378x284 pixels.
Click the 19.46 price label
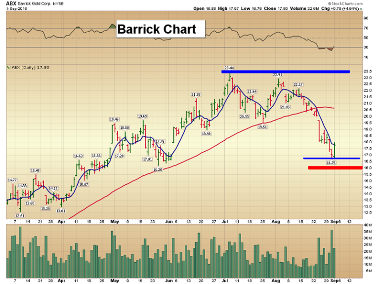click(x=114, y=119)
